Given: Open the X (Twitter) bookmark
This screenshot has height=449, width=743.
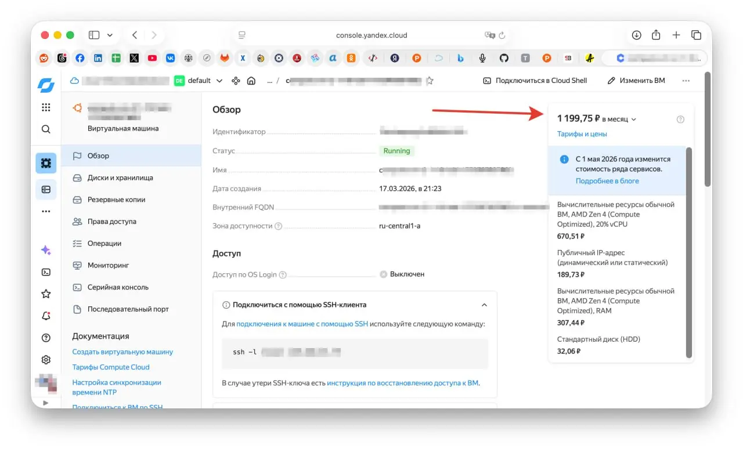Looking at the screenshot, I should (134, 58).
